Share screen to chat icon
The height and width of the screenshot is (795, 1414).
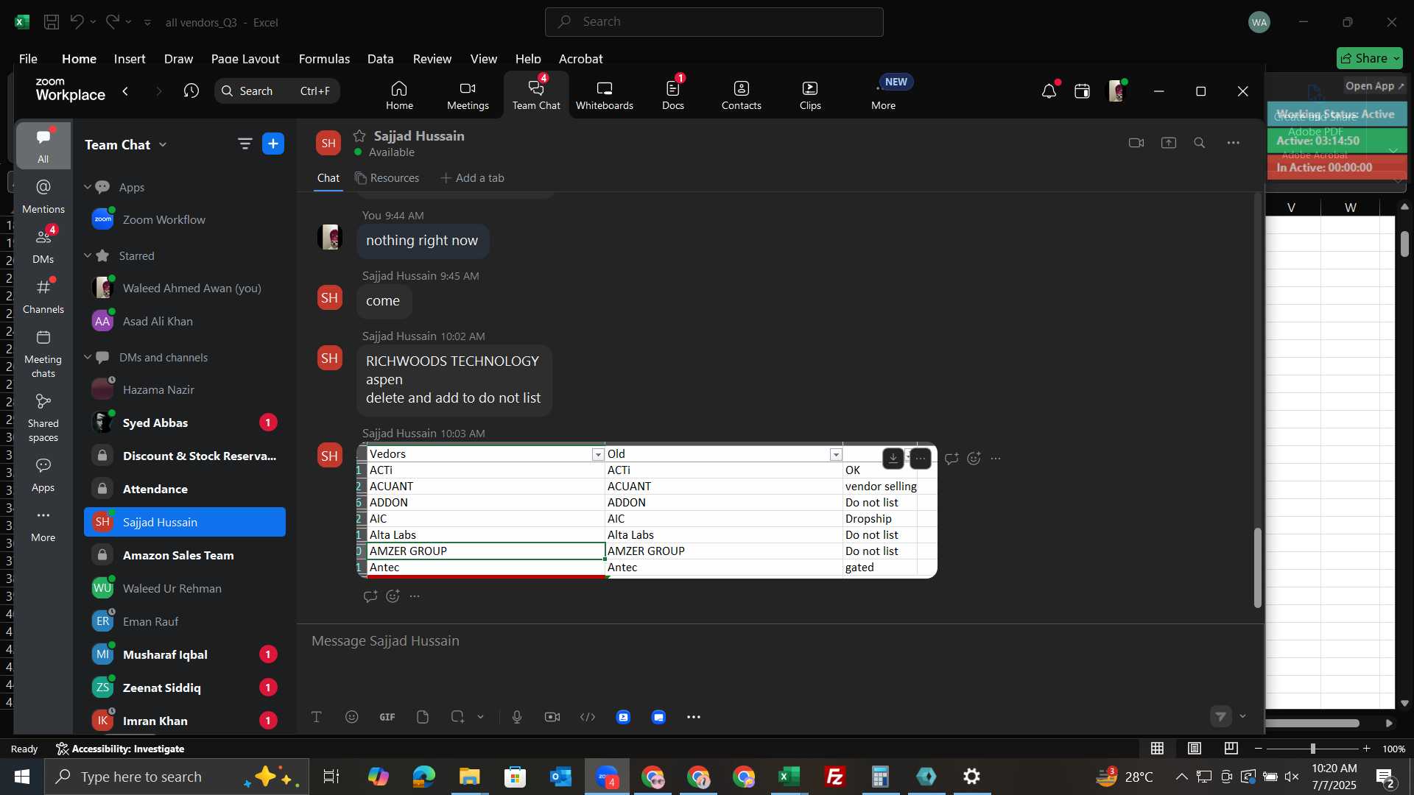[x=1169, y=143]
